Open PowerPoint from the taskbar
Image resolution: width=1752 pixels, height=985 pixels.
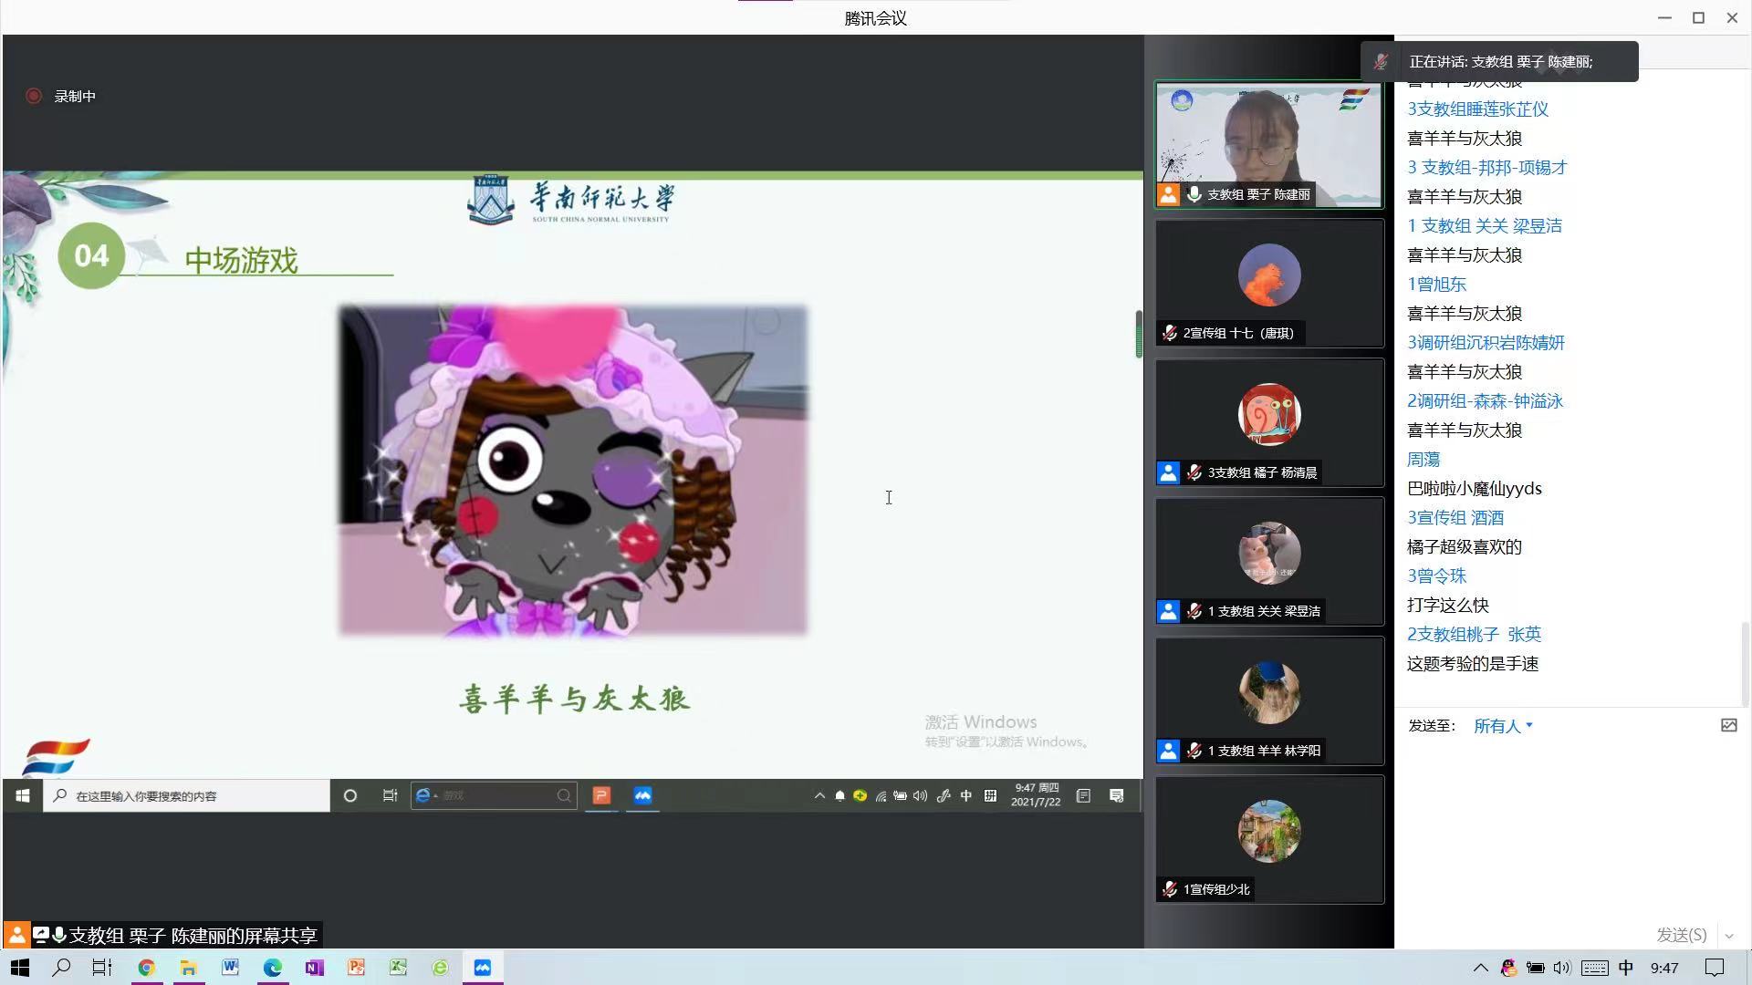pyautogui.click(x=356, y=968)
